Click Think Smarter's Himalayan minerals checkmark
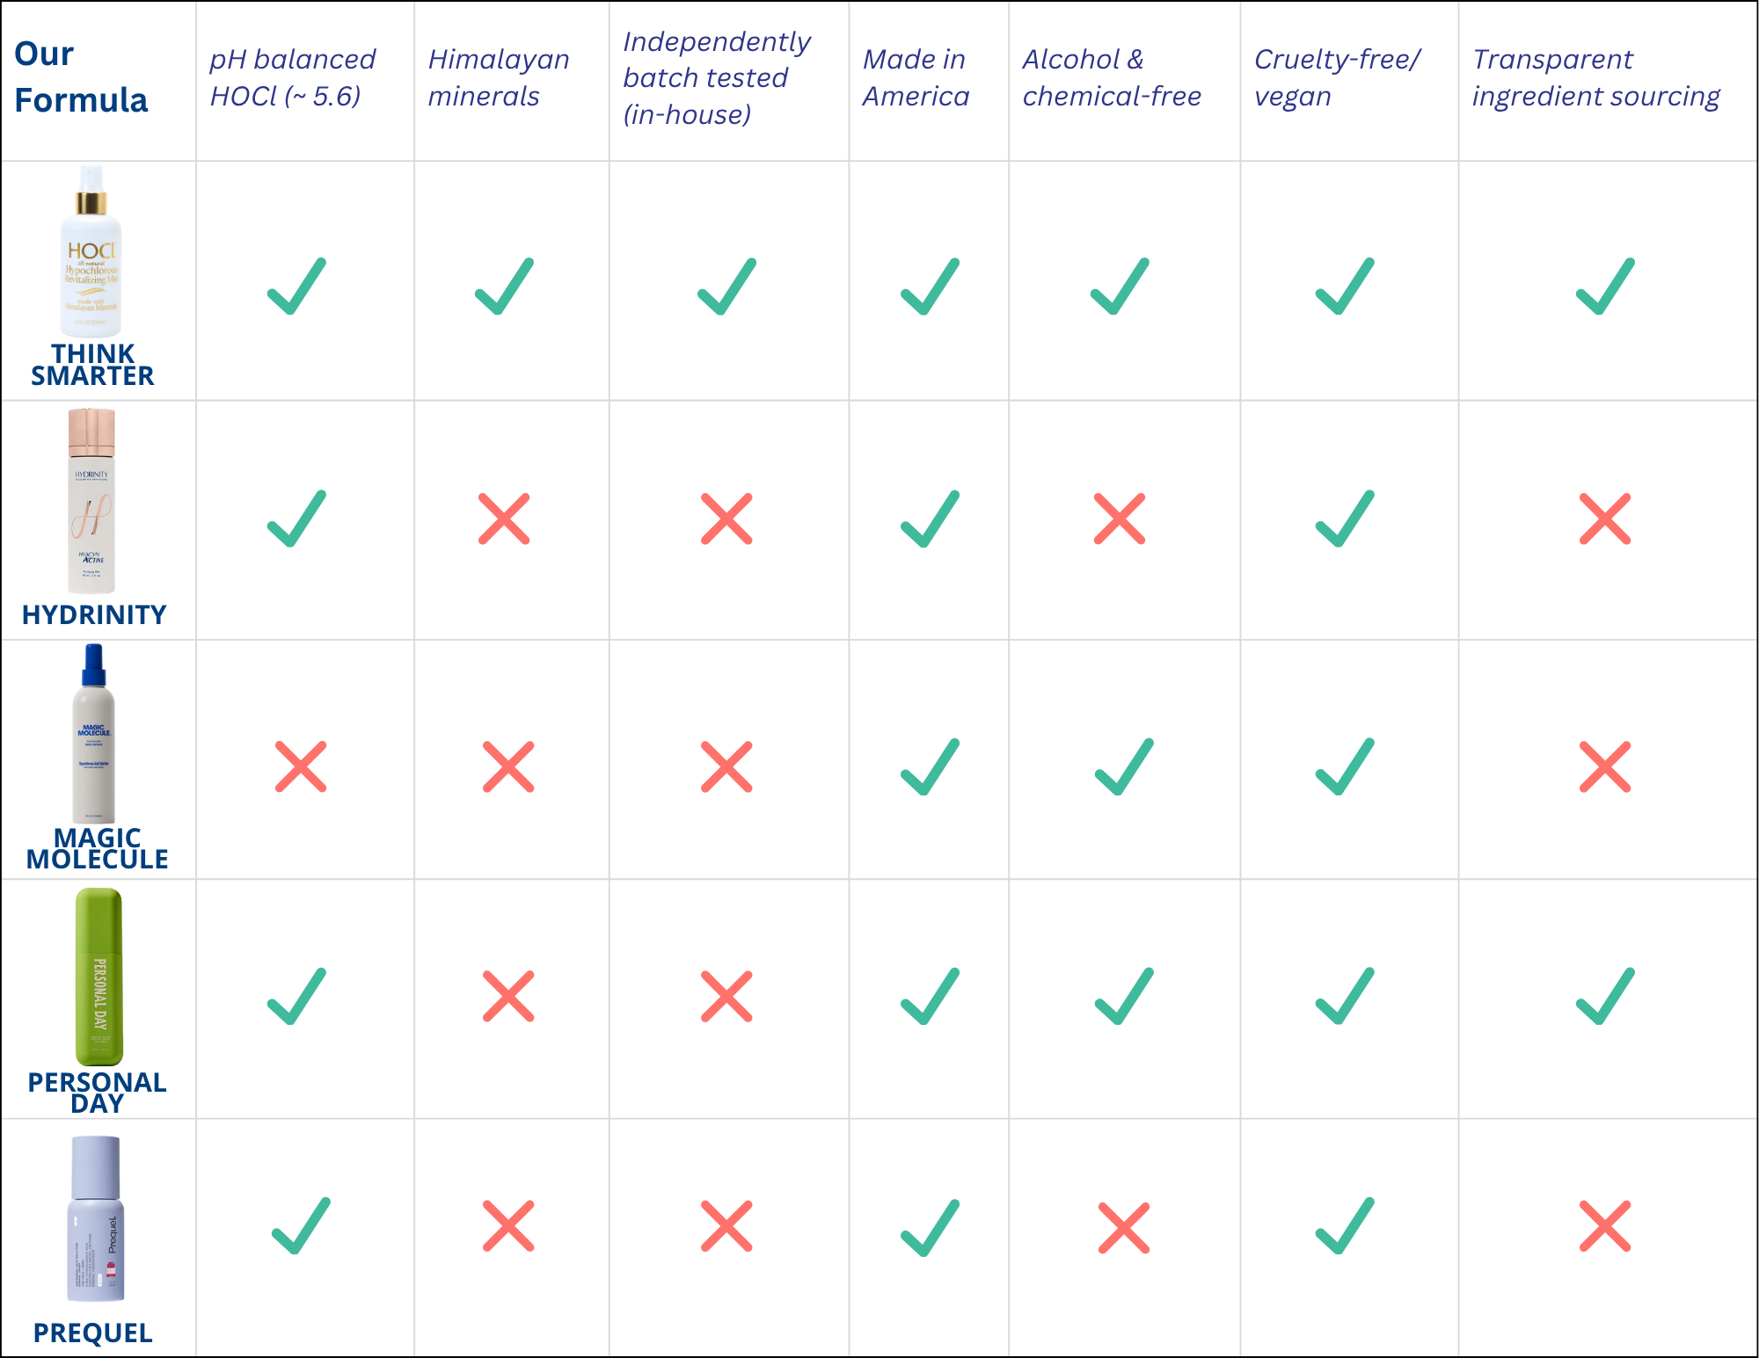Viewport: 1759px width, 1358px height. pyautogui.click(x=504, y=287)
